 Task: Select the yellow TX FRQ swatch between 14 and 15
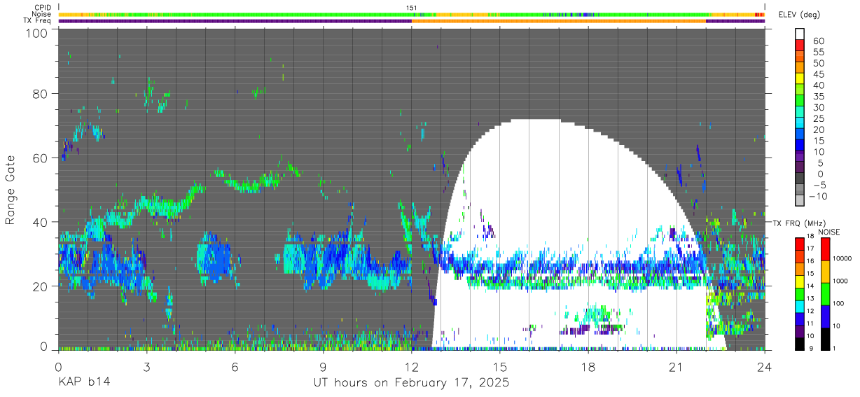pos(800,281)
